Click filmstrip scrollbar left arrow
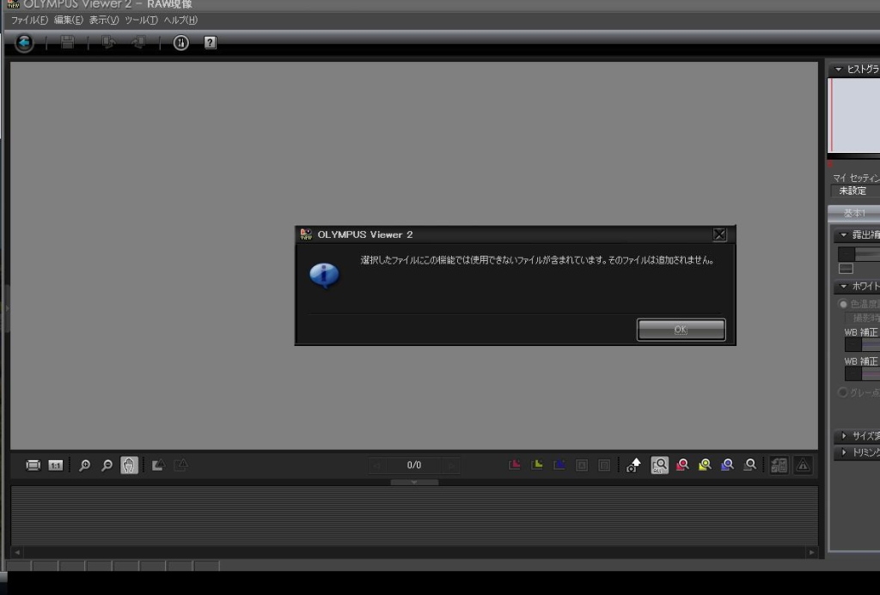The height and width of the screenshot is (595, 880). [17, 552]
